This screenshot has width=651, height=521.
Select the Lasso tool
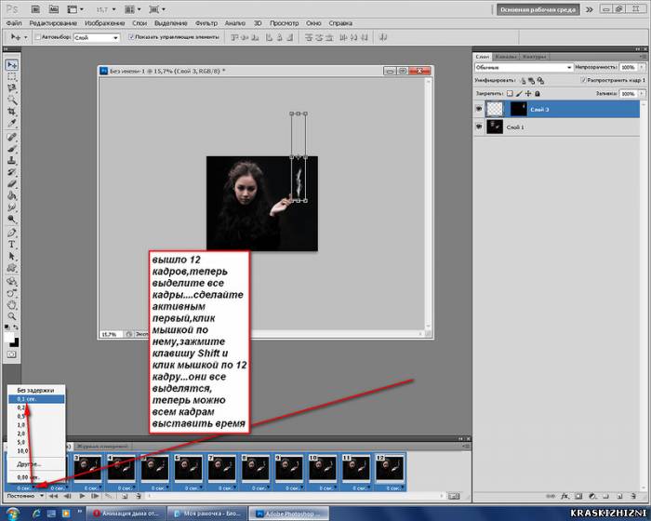[x=11, y=88]
